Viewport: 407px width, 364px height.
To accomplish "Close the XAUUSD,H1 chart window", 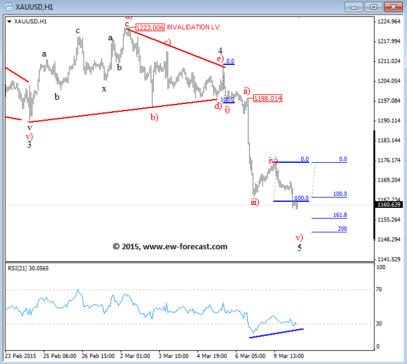I will (393, 7).
